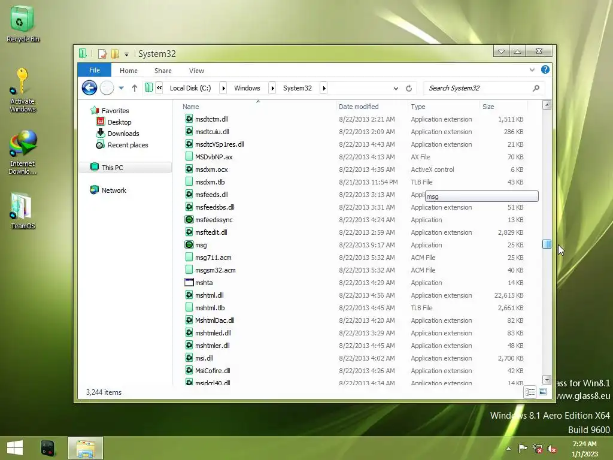Open File Explorer taskbar button

(86, 448)
